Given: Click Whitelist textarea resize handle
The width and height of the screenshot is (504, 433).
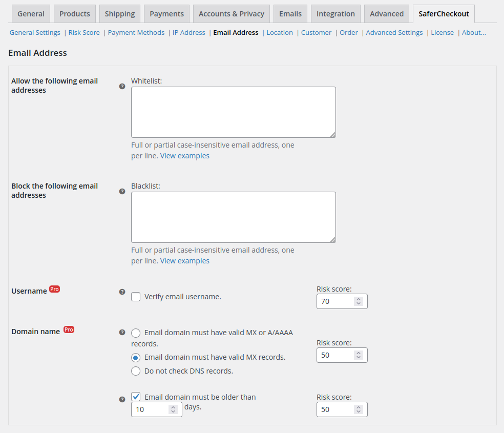Looking at the screenshot, I should [333, 134].
